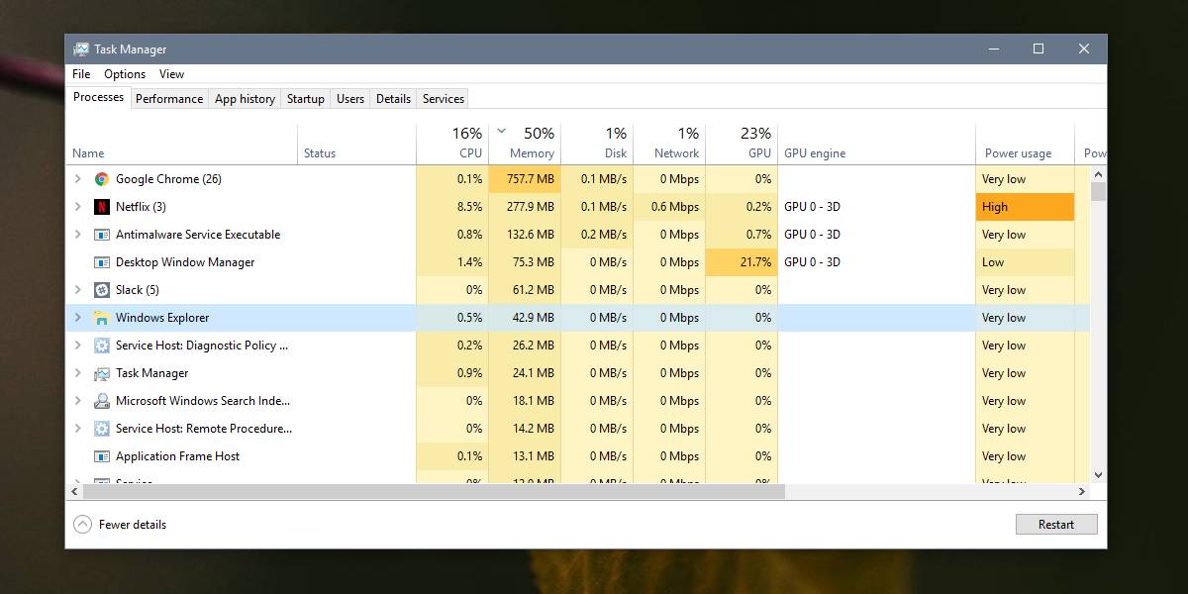The width and height of the screenshot is (1188, 594).
Task: Click the Task Manager icon in the title bar
Action: tap(83, 49)
